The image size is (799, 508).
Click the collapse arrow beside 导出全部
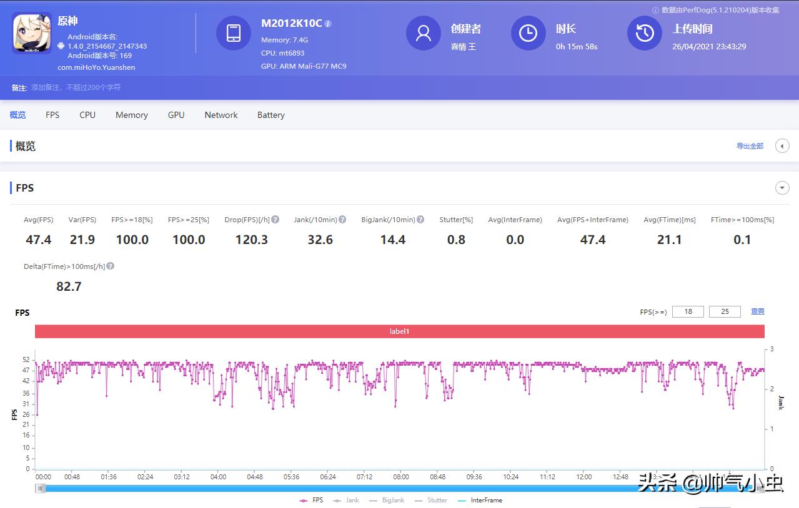pyautogui.click(x=782, y=145)
